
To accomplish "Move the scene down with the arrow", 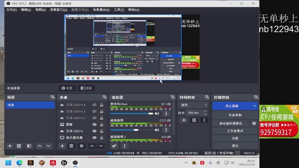I will [49, 146].
